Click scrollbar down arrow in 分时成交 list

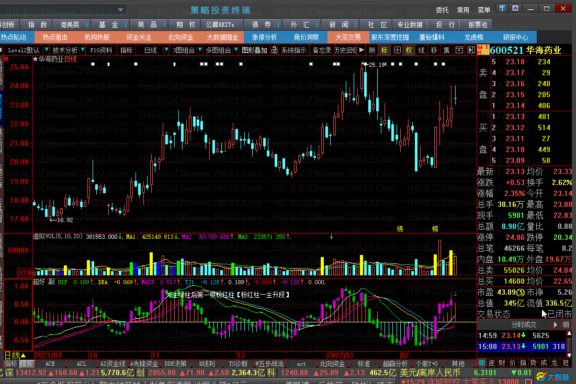pyautogui.click(x=569, y=355)
